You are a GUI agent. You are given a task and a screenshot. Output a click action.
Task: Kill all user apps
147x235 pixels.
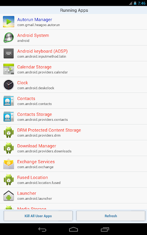coord(38,216)
